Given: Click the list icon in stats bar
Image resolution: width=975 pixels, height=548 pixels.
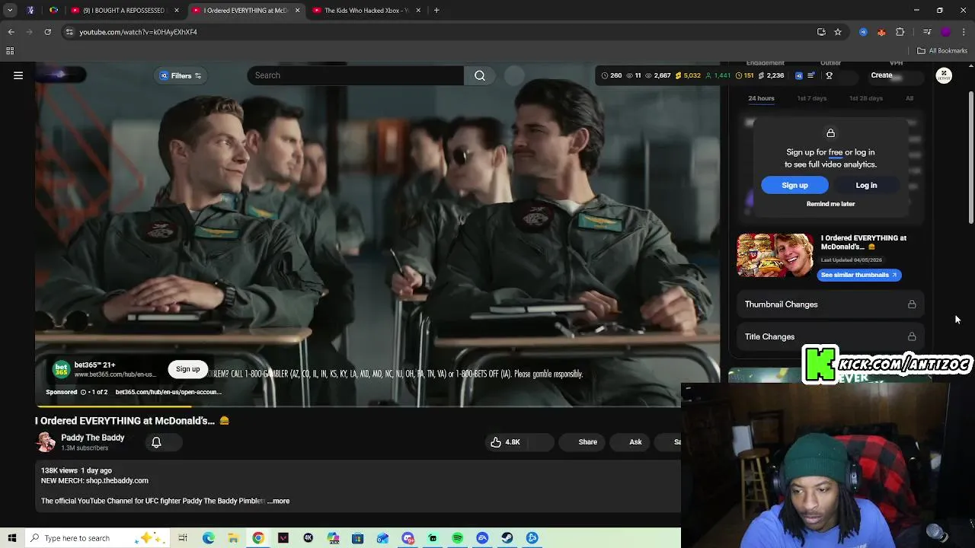Looking at the screenshot, I should click(811, 75).
